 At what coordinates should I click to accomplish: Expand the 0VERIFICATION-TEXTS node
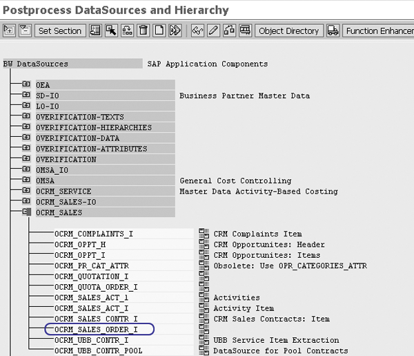point(26,116)
